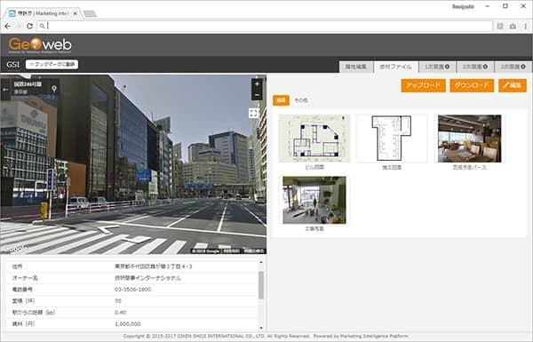Open the 3次商圏 tab
The image size is (533, 342).
point(513,67)
